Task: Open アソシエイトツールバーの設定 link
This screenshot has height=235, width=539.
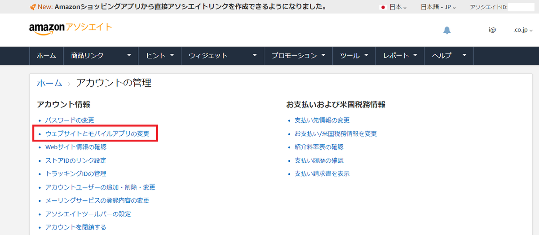Action: 88,214
